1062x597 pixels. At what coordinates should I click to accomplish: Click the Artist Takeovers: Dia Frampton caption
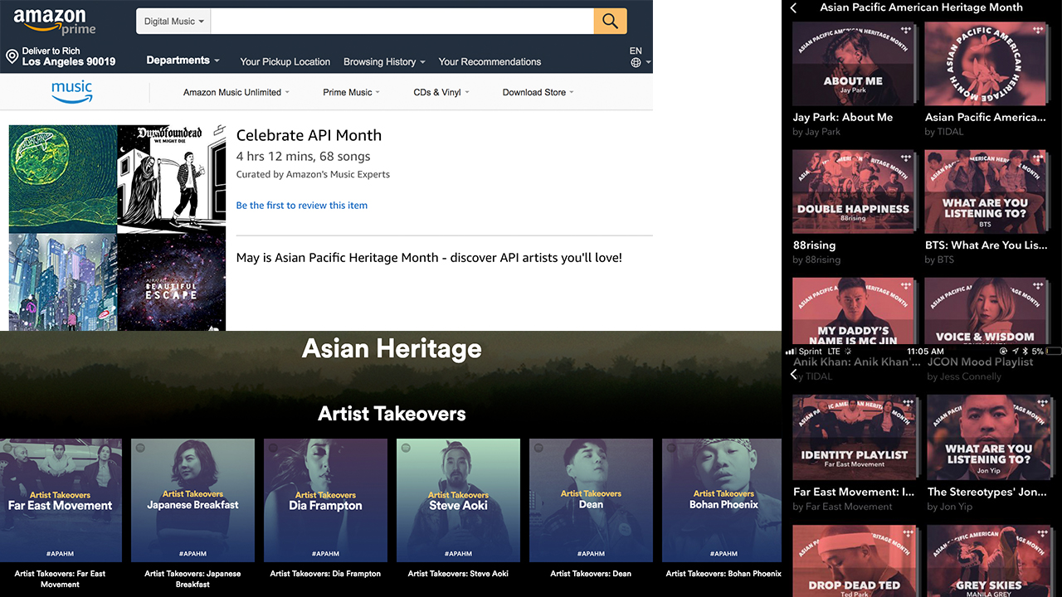325,573
